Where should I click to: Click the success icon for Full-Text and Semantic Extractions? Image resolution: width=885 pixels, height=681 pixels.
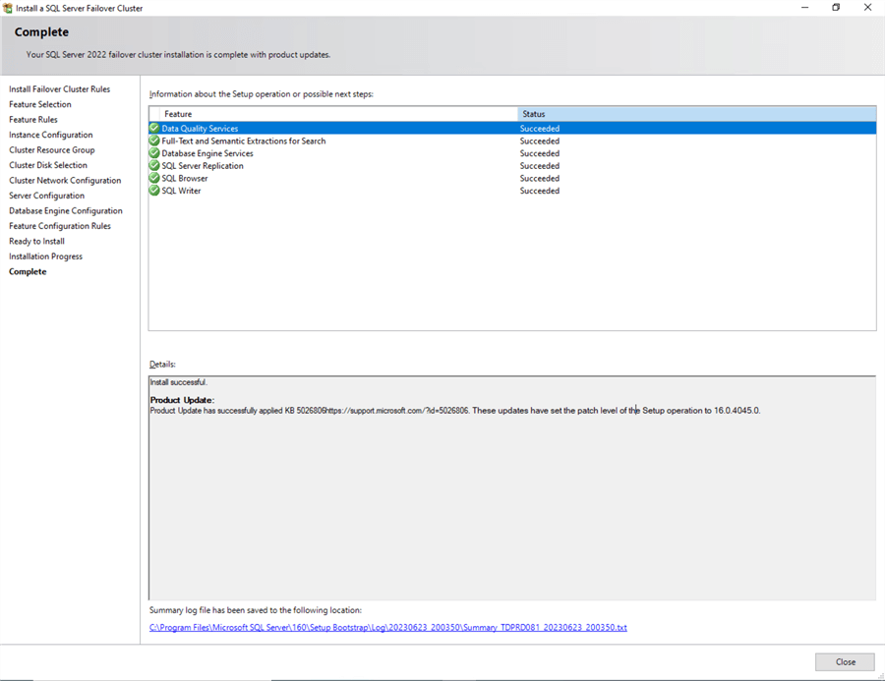click(x=154, y=142)
